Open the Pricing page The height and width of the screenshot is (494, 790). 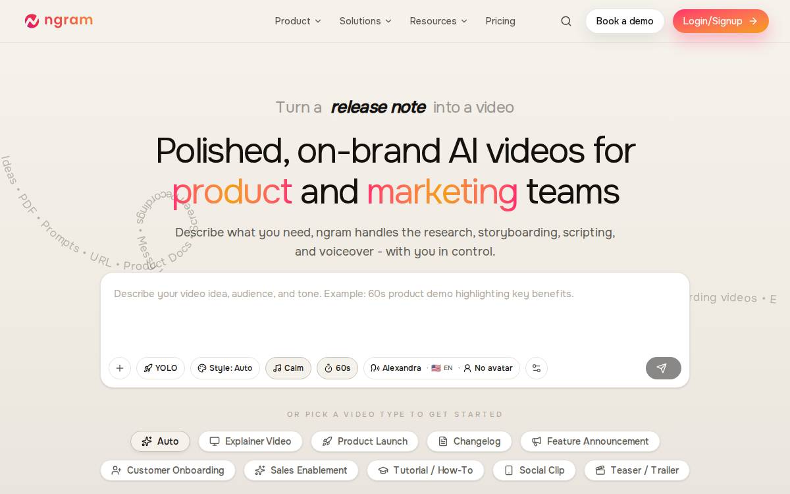click(x=500, y=21)
